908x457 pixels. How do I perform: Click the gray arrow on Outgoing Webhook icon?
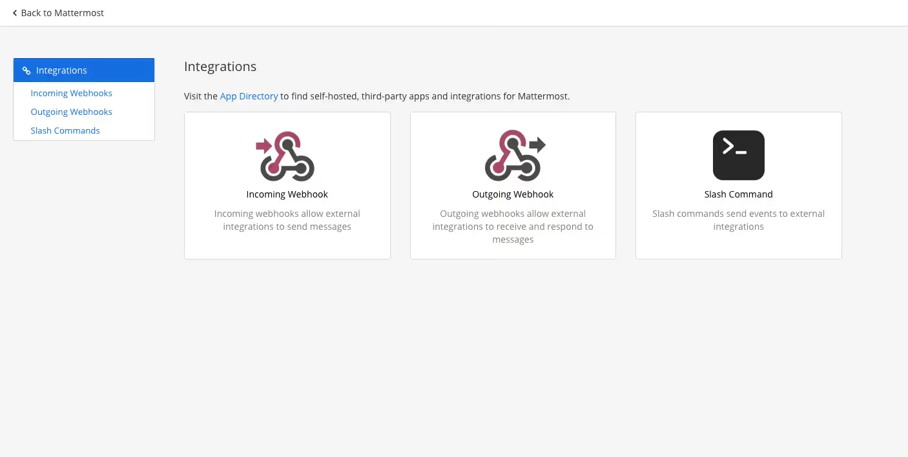[537, 144]
